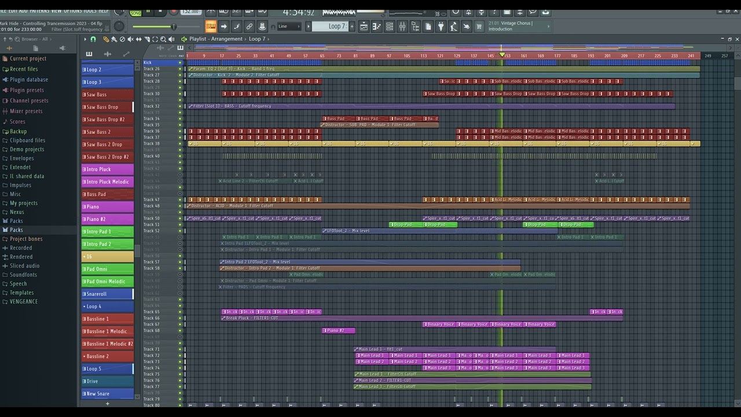Open the Line snap dropdown

pyautogui.click(x=288, y=26)
